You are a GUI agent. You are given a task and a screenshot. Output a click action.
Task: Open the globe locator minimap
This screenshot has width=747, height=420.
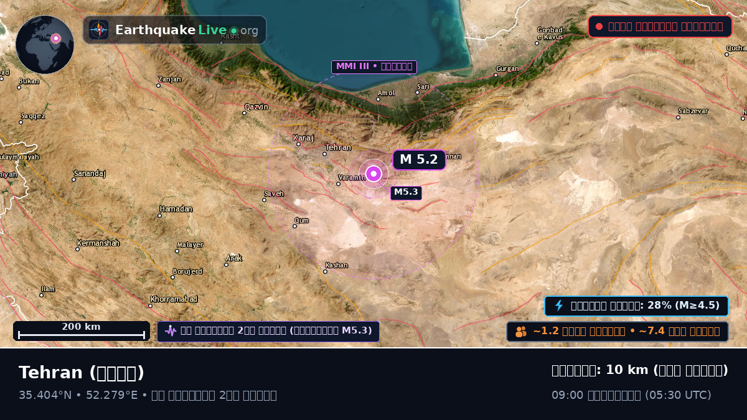(45, 45)
